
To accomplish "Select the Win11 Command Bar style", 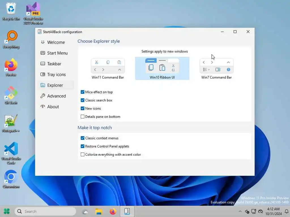I will (108, 69).
